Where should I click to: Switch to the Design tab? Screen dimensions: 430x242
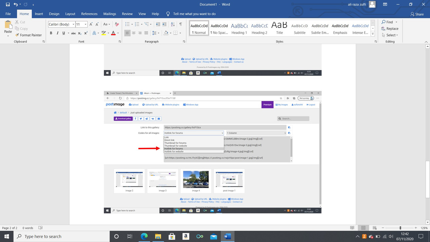point(54,14)
